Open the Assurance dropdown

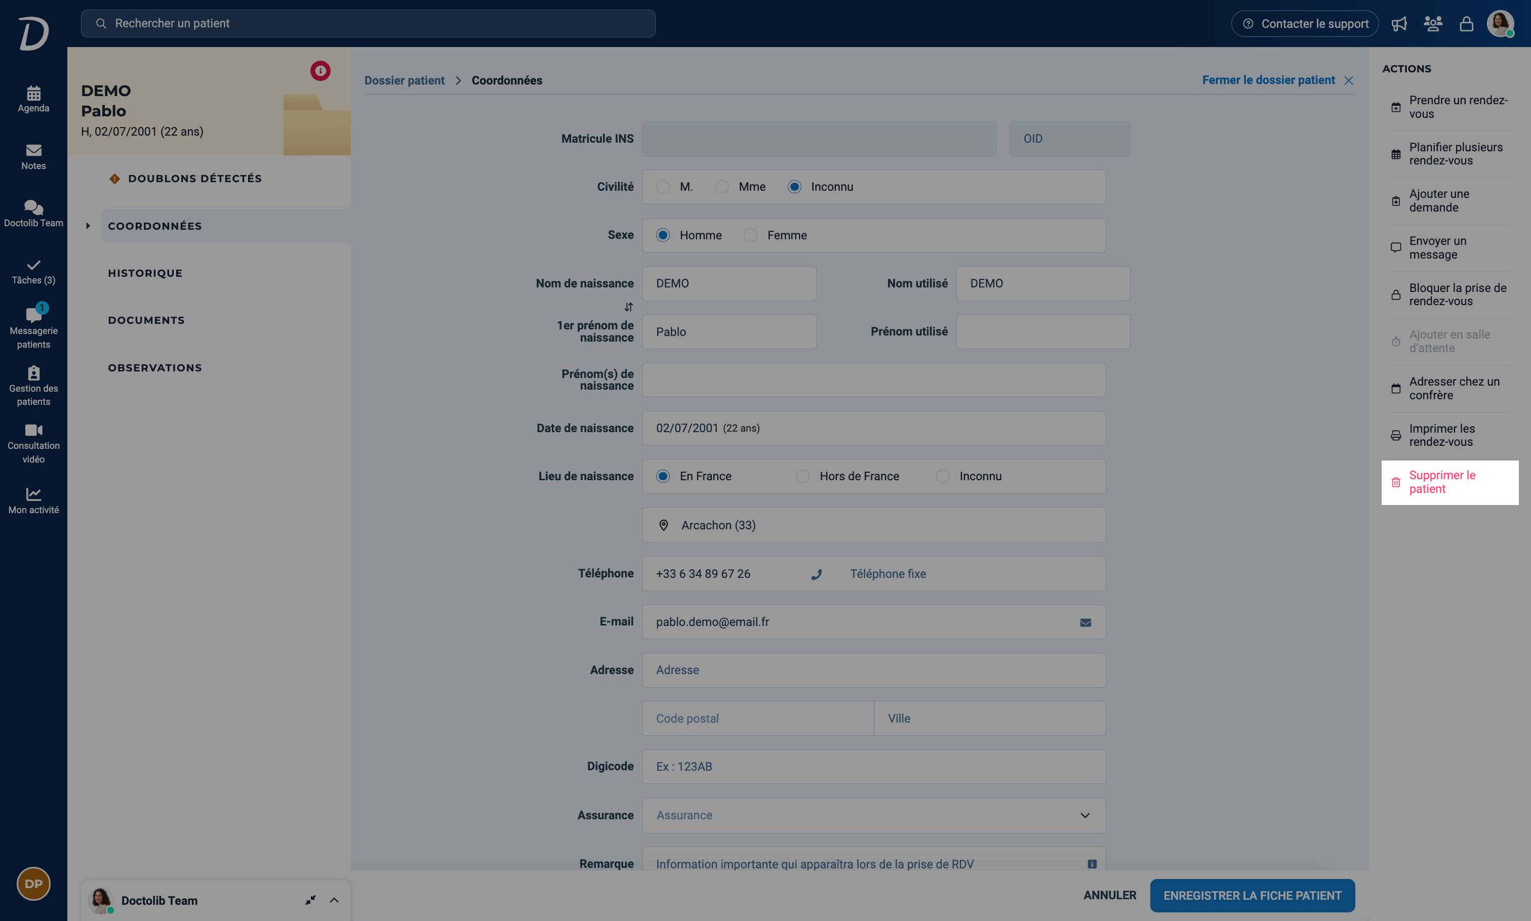coord(874,816)
